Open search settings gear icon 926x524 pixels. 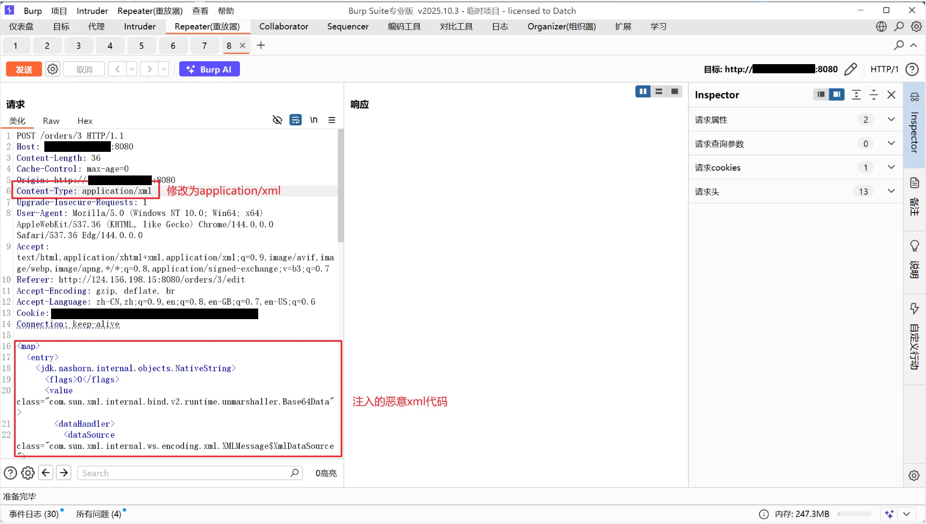[x=28, y=473]
